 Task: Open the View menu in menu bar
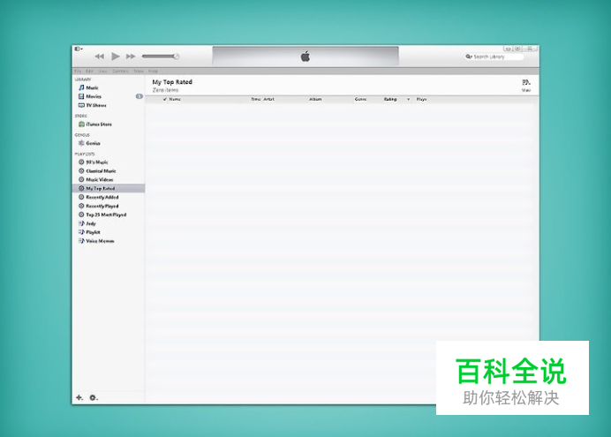[103, 71]
